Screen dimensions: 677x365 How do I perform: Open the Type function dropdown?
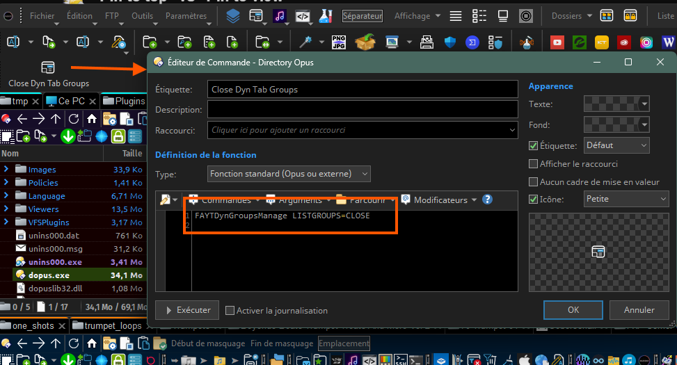[x=289, y=174]
